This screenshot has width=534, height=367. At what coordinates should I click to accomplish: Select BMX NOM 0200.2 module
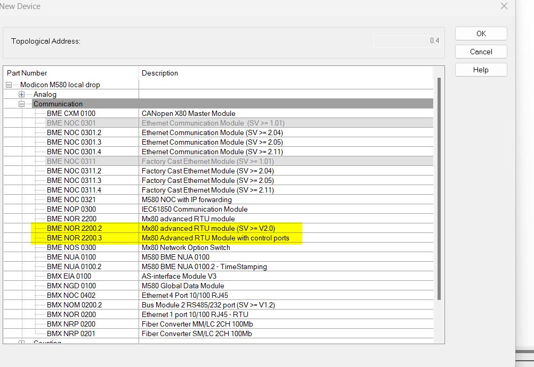point(74,305)
